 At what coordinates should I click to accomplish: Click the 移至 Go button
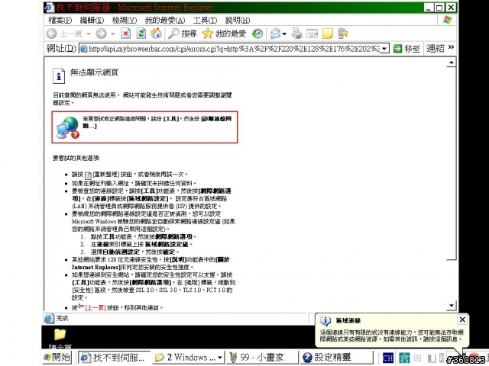tap(406, 49)
